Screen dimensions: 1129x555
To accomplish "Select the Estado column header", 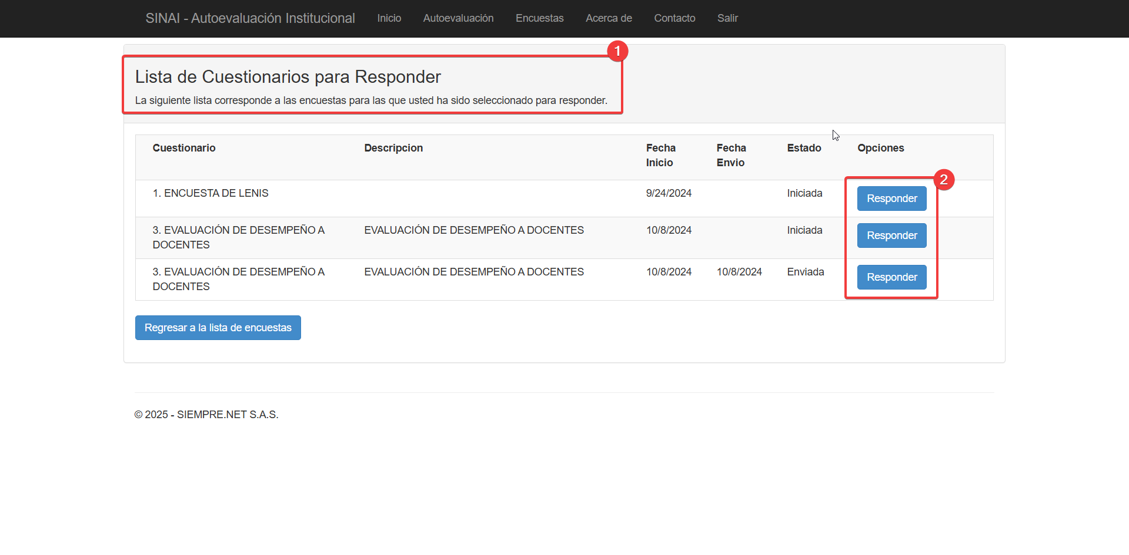I will pos(804,148).
